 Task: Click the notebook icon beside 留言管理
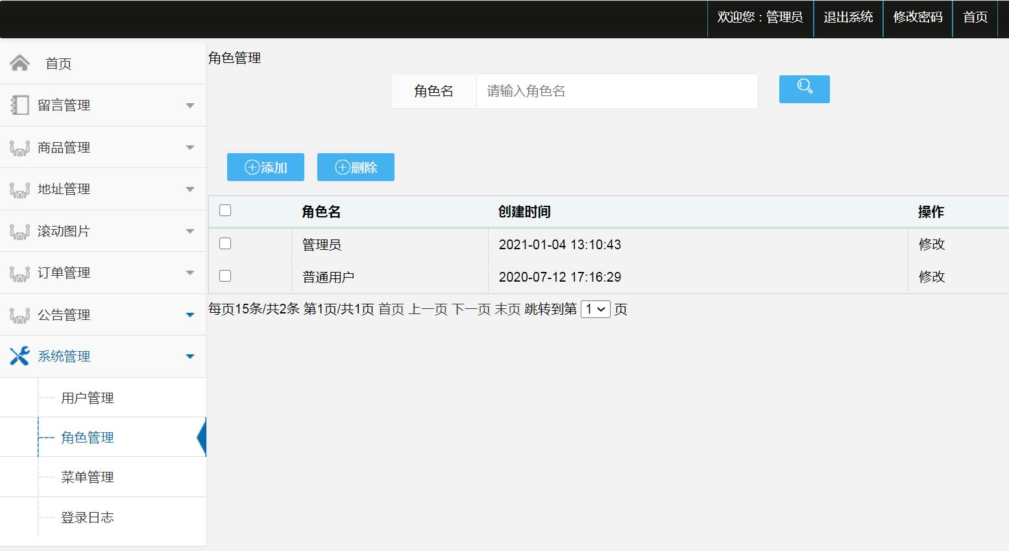(x=19, y=105)
